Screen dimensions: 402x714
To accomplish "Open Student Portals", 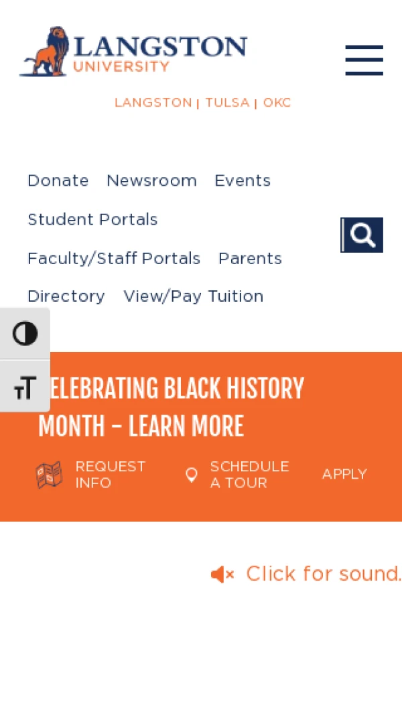I will pos(92,220).
